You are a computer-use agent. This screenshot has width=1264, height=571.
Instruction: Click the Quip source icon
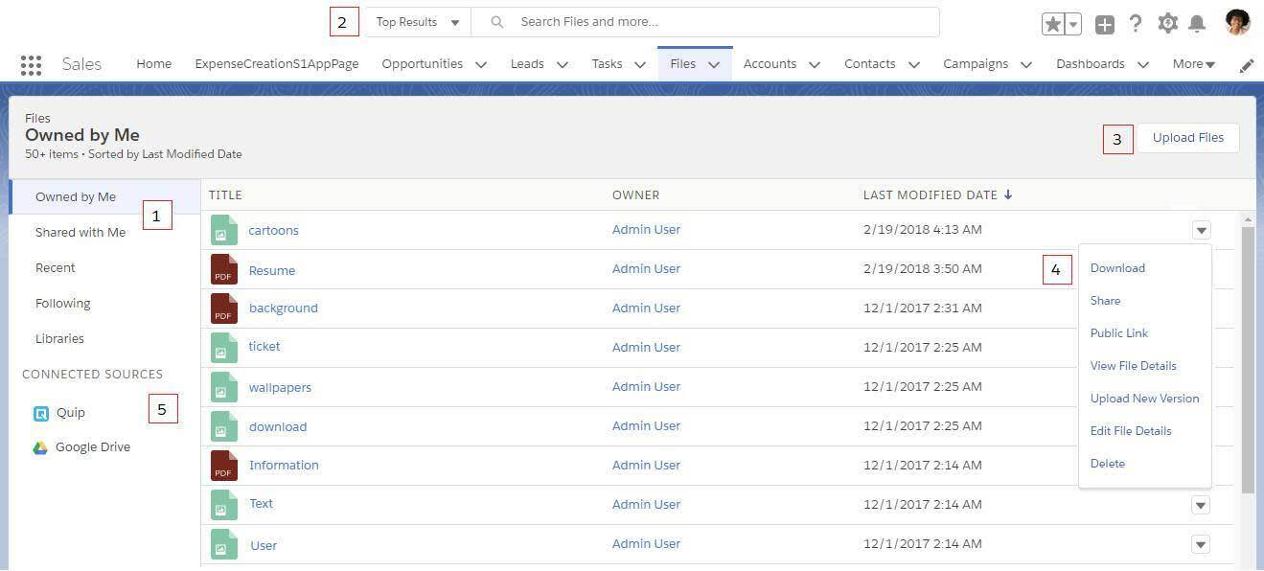click(x=41, y=414)
